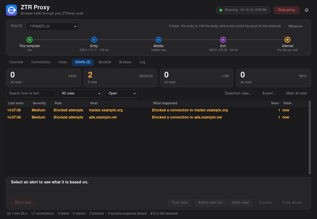Click the Running · 10.10.15.10:8196 status pill
The height and width of the screenshot is (219, 317).
point(243,10)
